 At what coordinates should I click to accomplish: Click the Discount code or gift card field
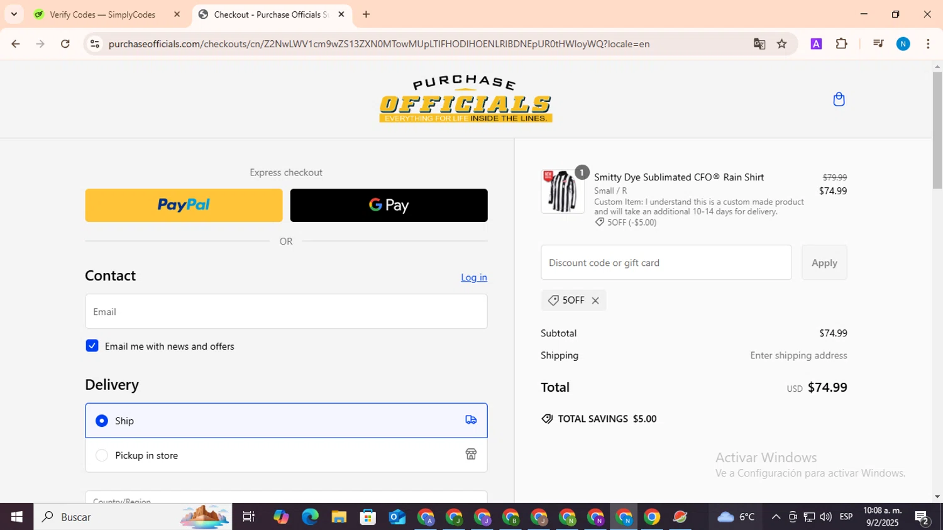666,262
